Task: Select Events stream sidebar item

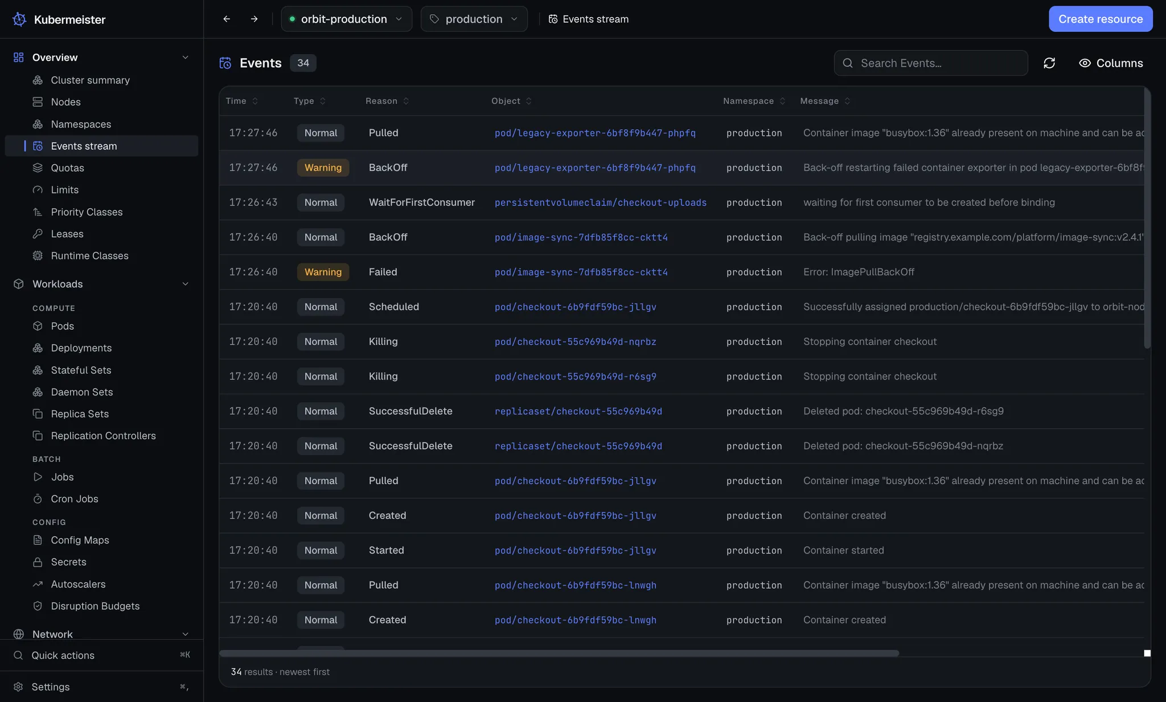Action: [x=101, y=146]
